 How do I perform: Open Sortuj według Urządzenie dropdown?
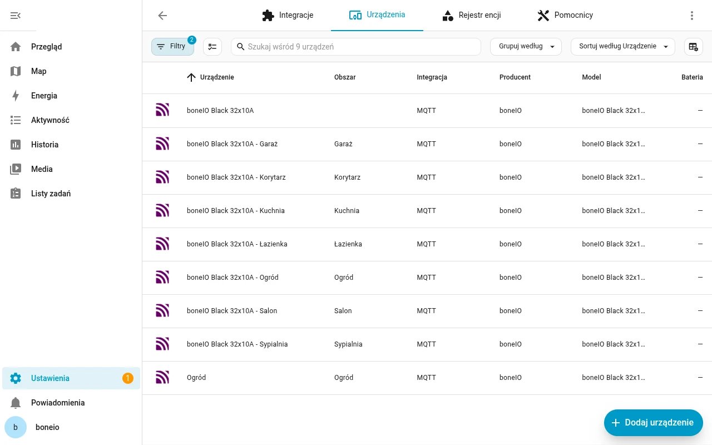pyautogui.click(x=623, y=47)
